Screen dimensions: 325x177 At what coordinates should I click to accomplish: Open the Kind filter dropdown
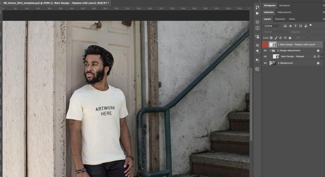coord(273,26)
